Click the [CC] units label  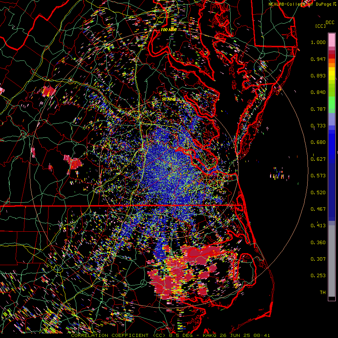pyautogui.click(x=320, y=26)
